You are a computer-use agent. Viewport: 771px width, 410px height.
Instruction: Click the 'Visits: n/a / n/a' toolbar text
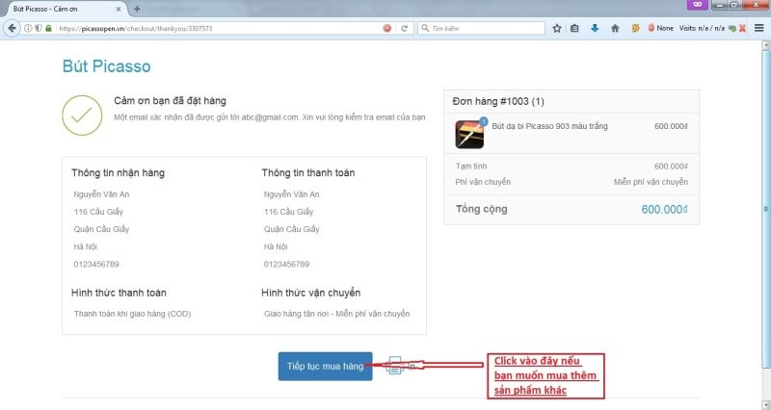[x=703, y=29]
